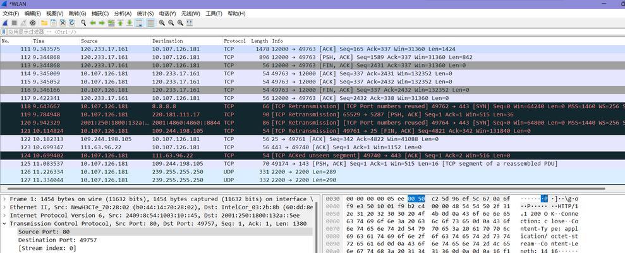Viewport: 625px width, 253px height.
Task: Jump to the first packet
Action: point(120,23)
